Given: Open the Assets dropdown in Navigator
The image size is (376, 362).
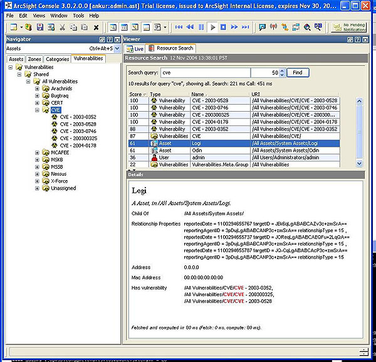Looking at the screenshot, I should pyautogui.click(x=118, y=48).
